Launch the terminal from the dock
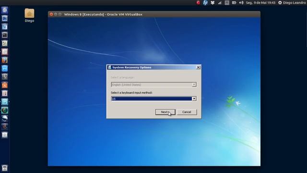This screenshot has height=173, width=307. point(5,35)
